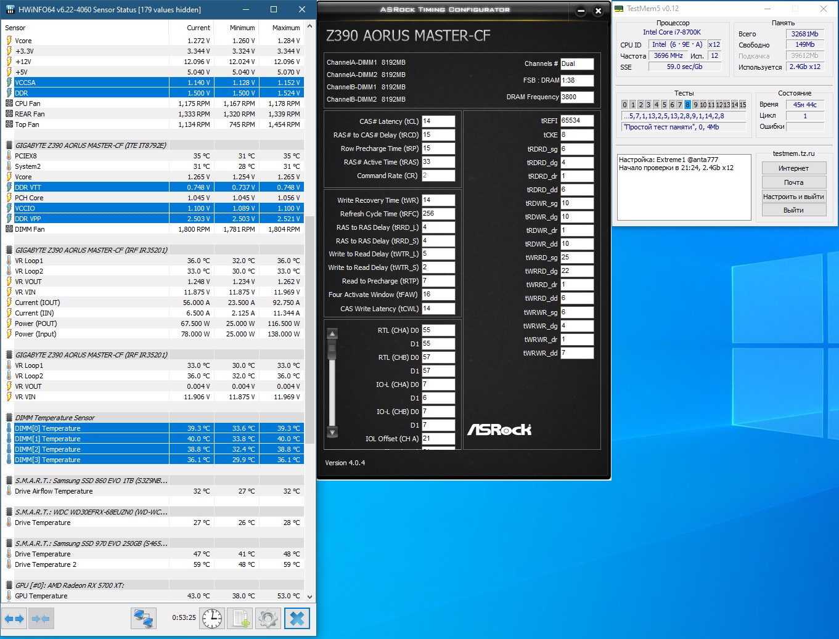839x639 pixels.
Task: Select the GPU Temperature sensor row
Action: pyautogui.click(x=153, y=596)
